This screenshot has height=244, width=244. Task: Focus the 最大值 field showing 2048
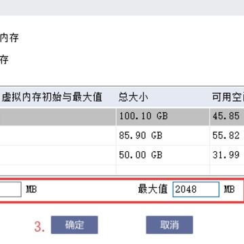196,189
